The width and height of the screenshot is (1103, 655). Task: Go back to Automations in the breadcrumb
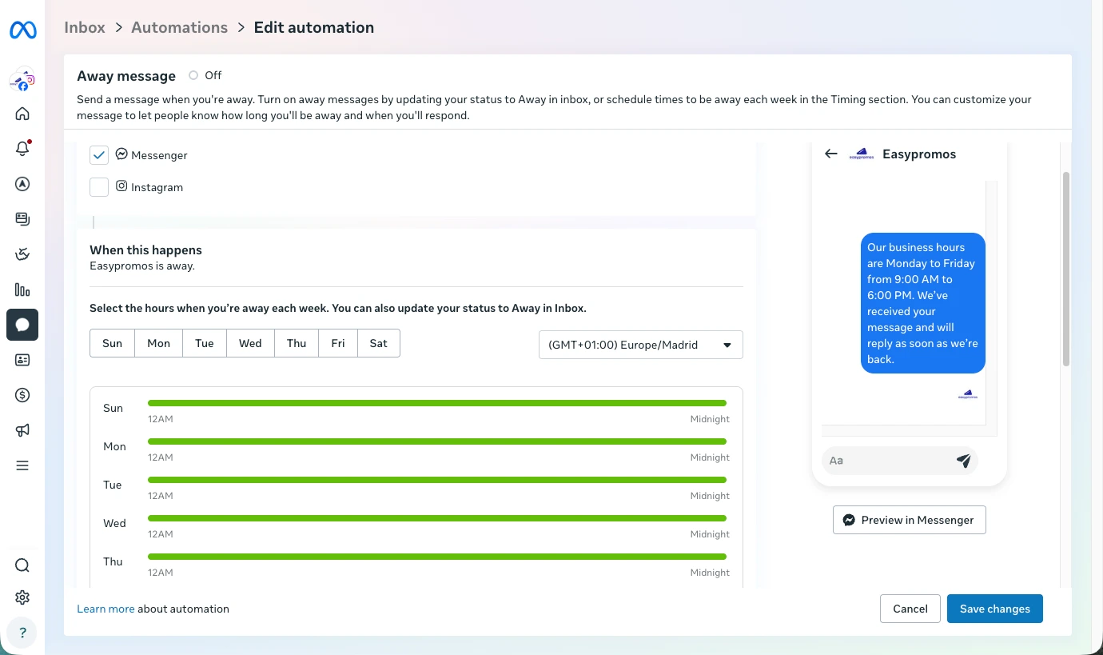click(x=179, y=26)
